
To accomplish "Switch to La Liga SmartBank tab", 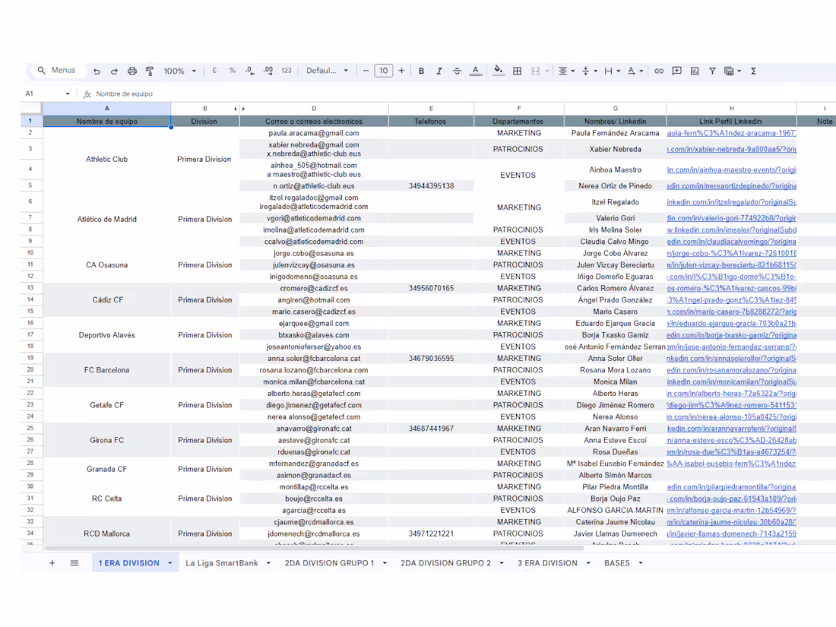I will coord(222,563).
